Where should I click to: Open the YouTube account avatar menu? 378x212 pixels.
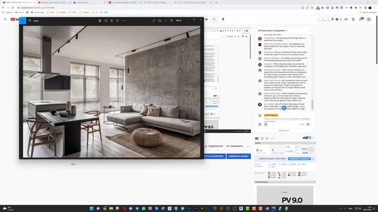pyautogui.click(x=369, y=19)
